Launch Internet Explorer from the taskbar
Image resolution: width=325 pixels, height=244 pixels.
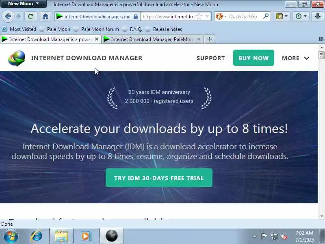(37, 236)
